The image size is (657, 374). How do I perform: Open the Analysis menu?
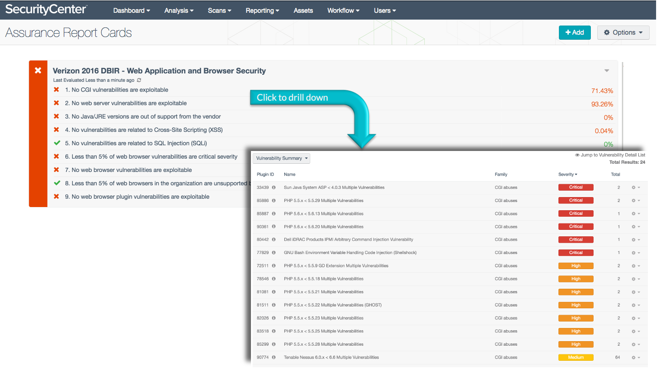click(179, 10)
